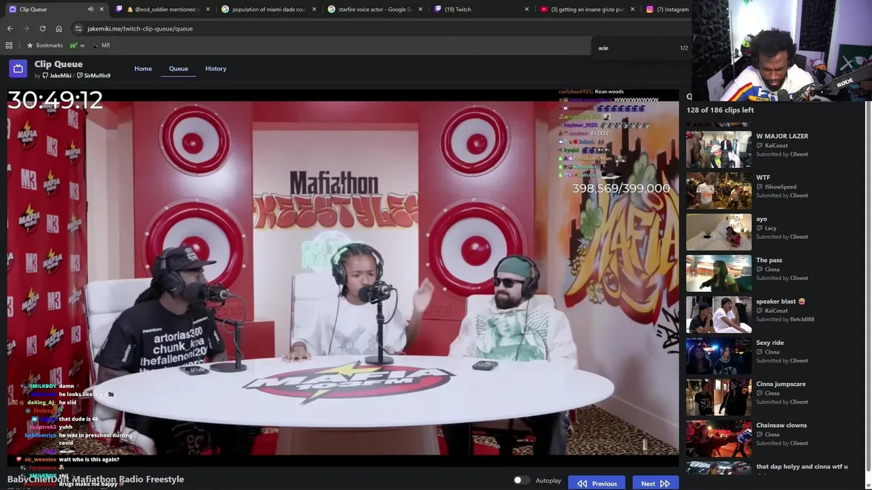Open the Home page menu item
The image size is (872, 490).
[143, 69]
